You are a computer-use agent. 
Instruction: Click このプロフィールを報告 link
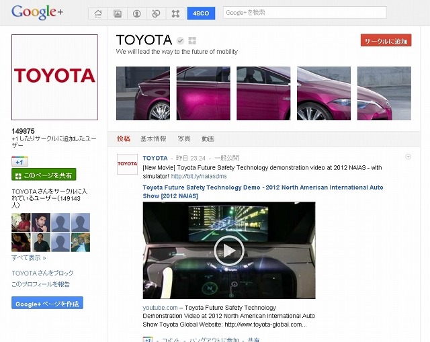40,284
